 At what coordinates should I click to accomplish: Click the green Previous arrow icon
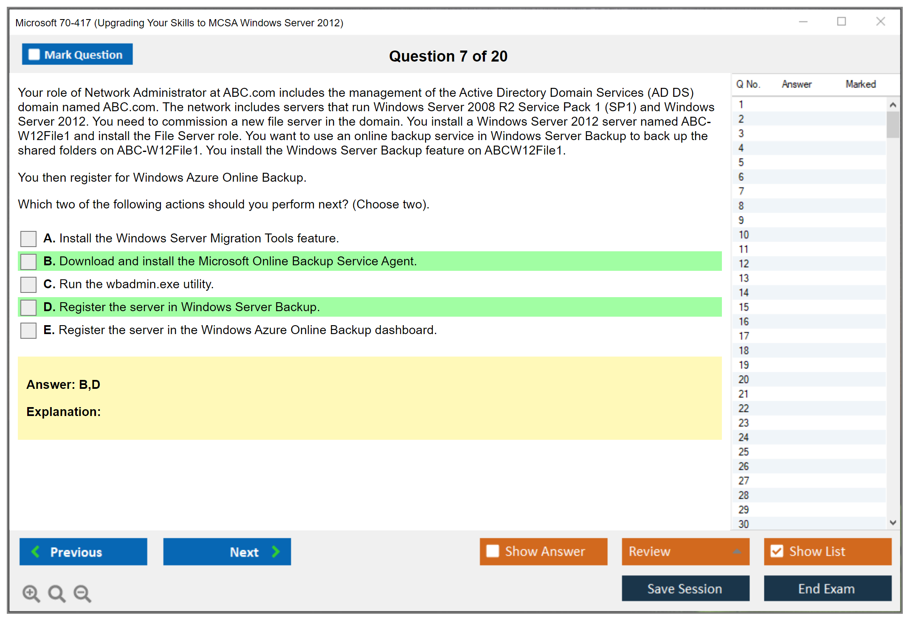pos(36,551)
